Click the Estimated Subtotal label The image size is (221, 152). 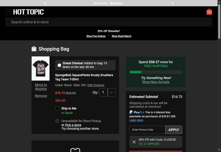[x=144, y=97]
